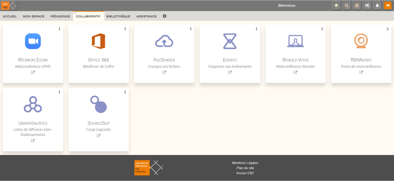The height and width of the screenshot is (181, 394).
Task: Click the FileSender title
Action: [x=164, y=60]
